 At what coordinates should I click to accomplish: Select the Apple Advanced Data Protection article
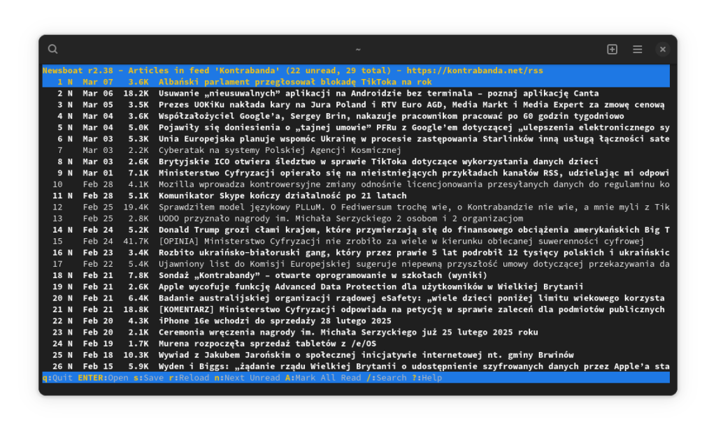pos(356,287)
